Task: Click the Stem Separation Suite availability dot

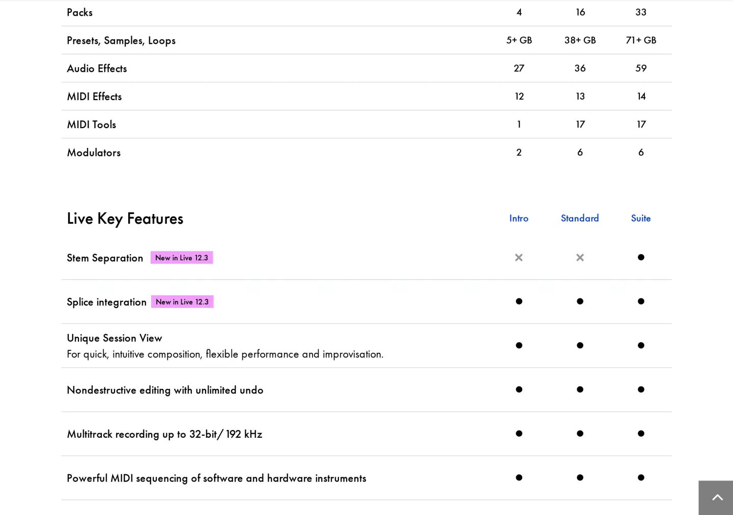Action: coord(641,257)
